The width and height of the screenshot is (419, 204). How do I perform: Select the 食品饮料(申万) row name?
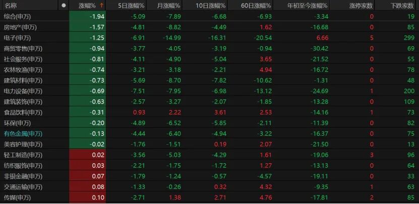(23, 113)
